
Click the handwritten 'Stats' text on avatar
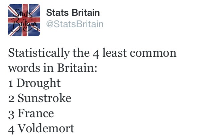point(23,13)
